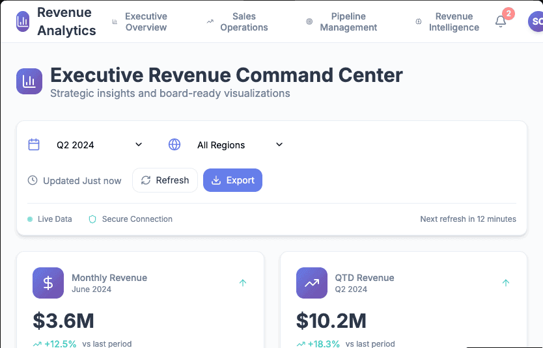Image resolution: width=543 pixels, height=348 pixels.
Task: Open the Executive Overview tab
Action: (x=139, y=21)
